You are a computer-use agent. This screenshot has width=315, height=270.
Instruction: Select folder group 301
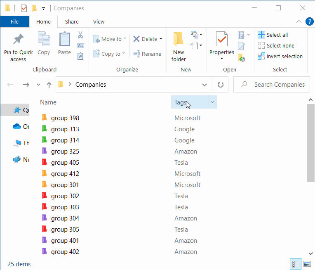[60, 185]
